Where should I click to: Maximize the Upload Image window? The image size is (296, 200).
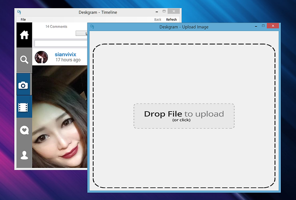[263, 26]
